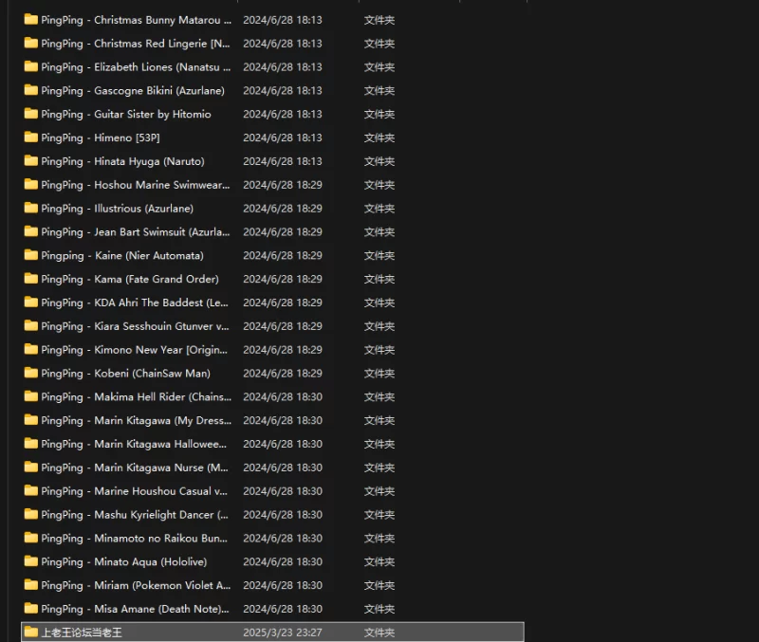Select folder name 'PingPing - Himeno [53P]'

pos(101,138)
